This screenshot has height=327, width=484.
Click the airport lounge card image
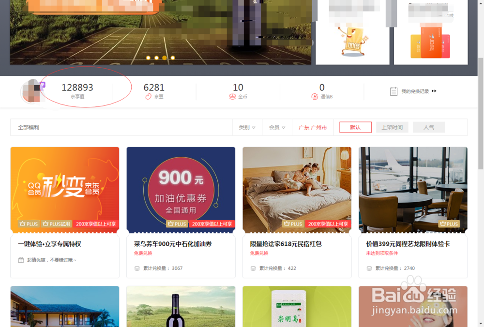(x=413, y=190)
